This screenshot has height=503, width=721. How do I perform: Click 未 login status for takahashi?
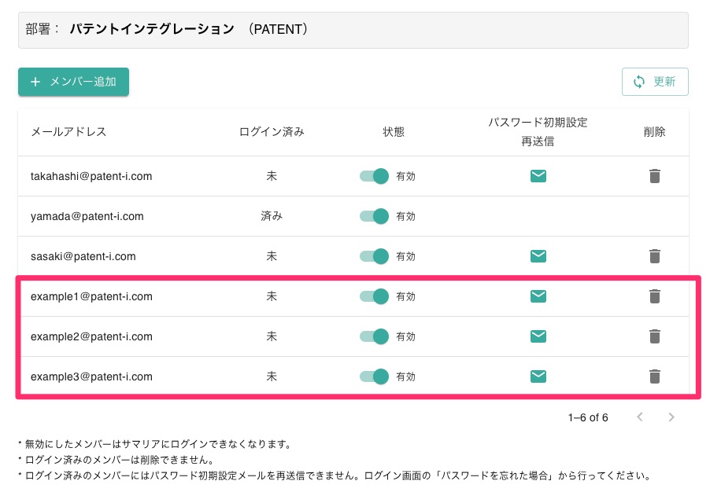click(272, 176)
